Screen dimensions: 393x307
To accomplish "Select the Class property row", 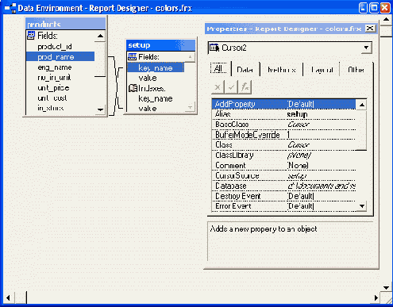I will pos(283,145).
